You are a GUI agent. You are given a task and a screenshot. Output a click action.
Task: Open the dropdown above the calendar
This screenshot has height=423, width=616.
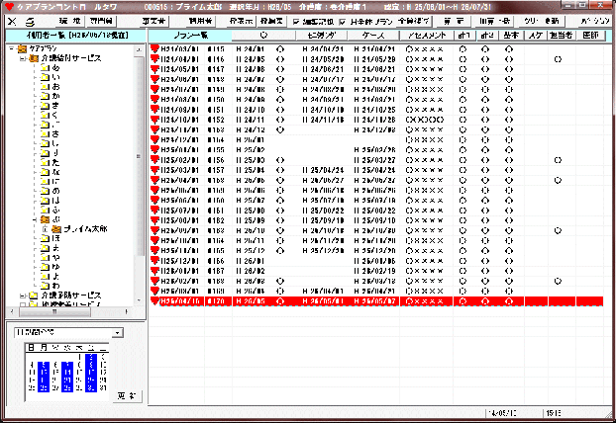coord(118,333)
